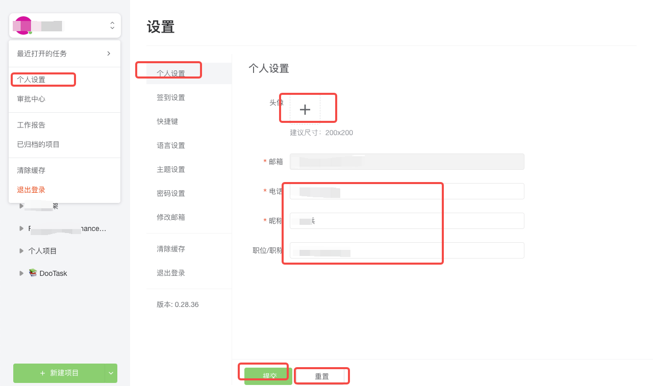Click the 重置 reset button

pyautogui.click(x=321, y=375)
